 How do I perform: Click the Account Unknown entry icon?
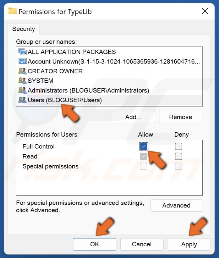click(22, 62)
